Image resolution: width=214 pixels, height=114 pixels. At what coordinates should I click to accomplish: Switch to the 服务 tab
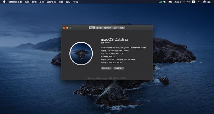point(122,28)
